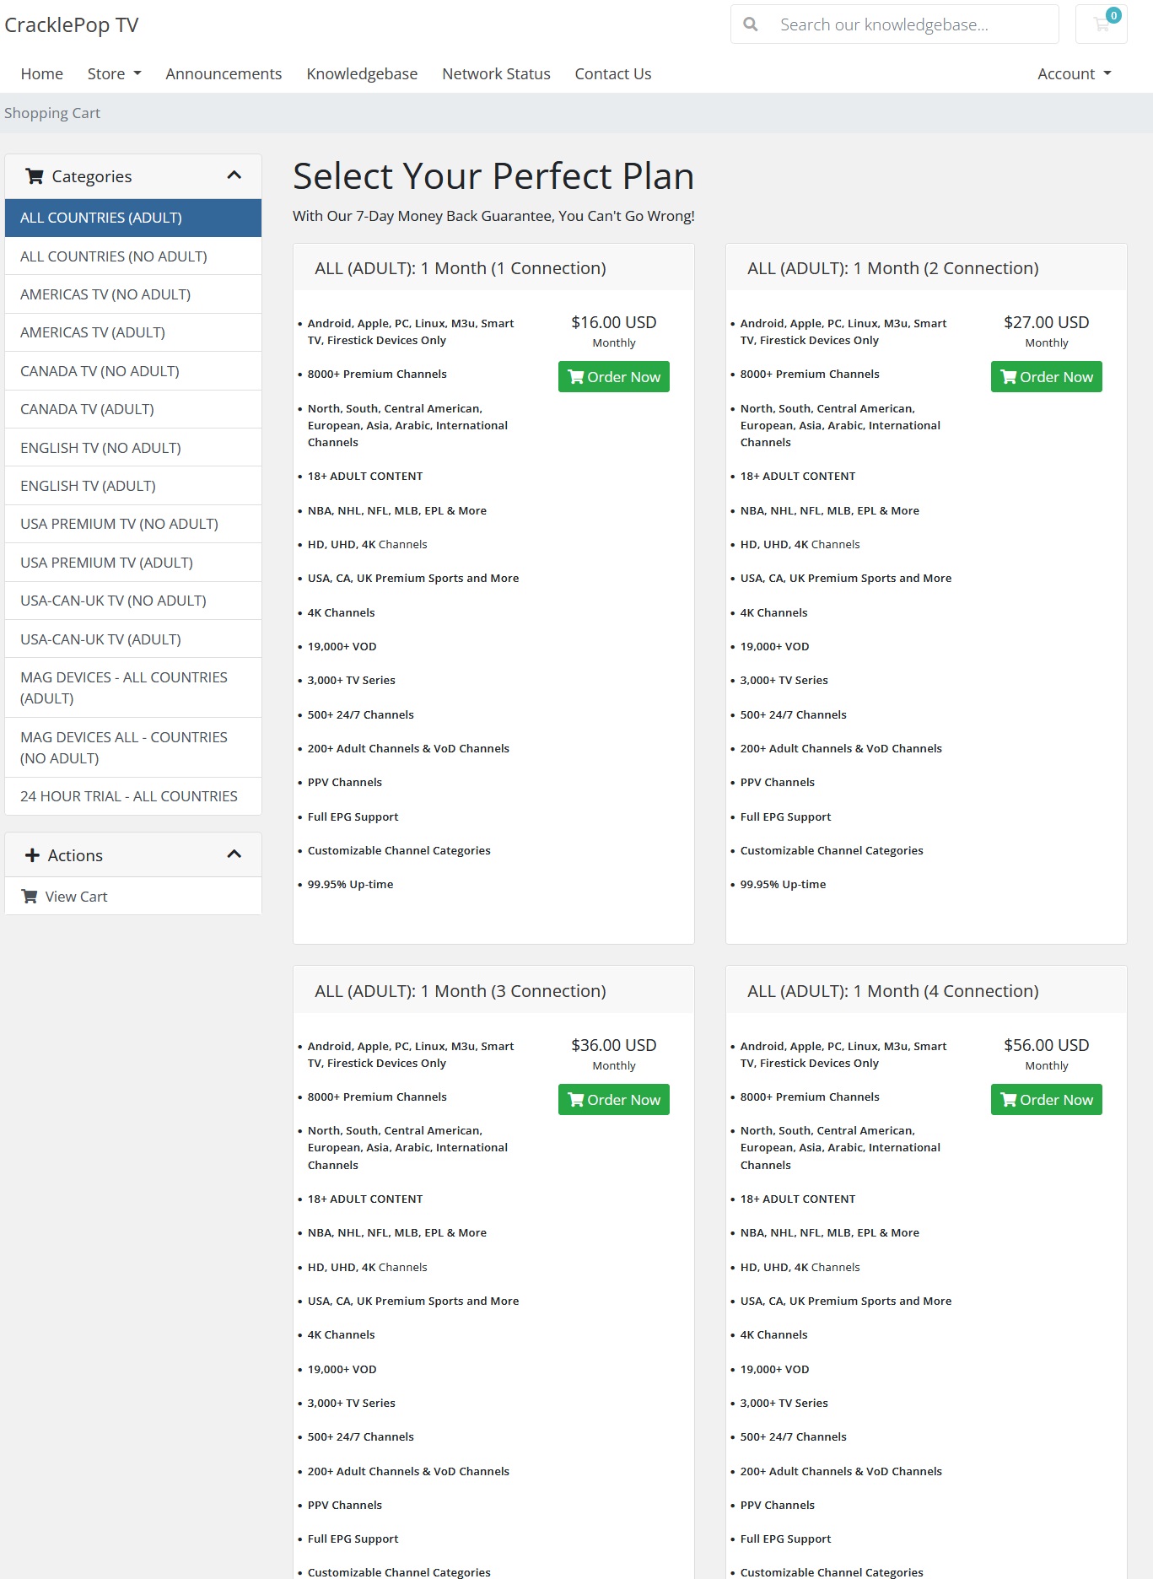This screenshot has width=1153, height=1579.
Task: Open the Knowledgebase page
Action: click(x=362, y=73)
